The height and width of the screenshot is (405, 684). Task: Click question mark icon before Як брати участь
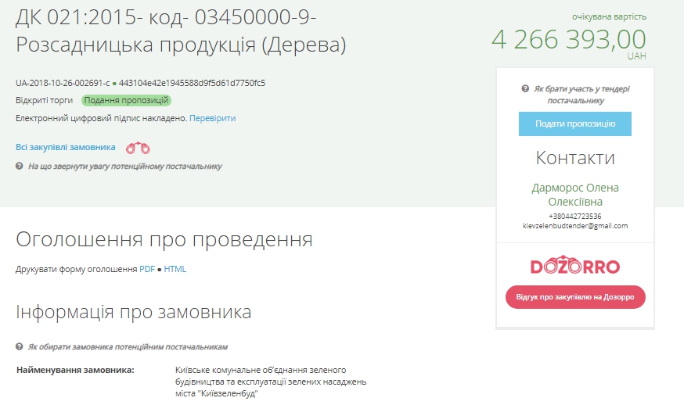[x=524, y=89]
